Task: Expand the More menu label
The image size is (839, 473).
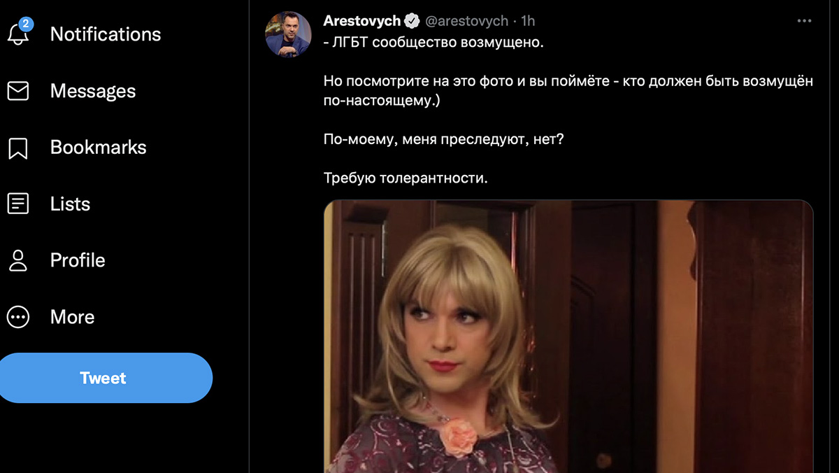Action: [x=72, y=317]
